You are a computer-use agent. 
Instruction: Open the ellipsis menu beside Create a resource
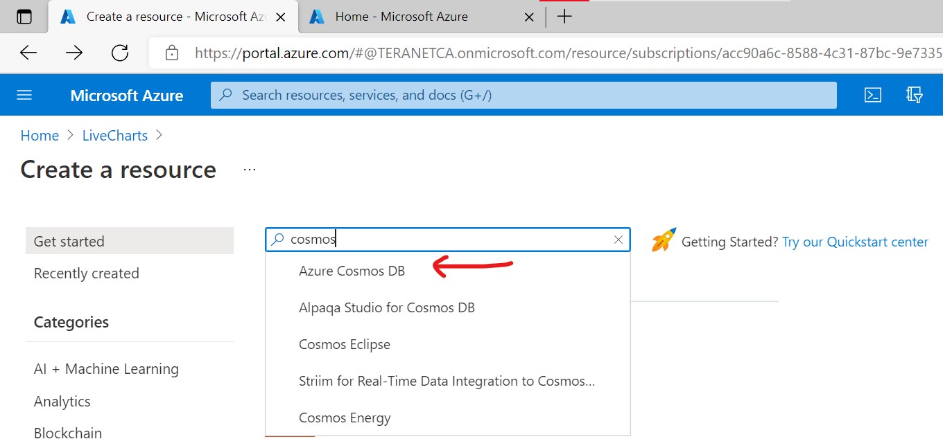point(250,170)
